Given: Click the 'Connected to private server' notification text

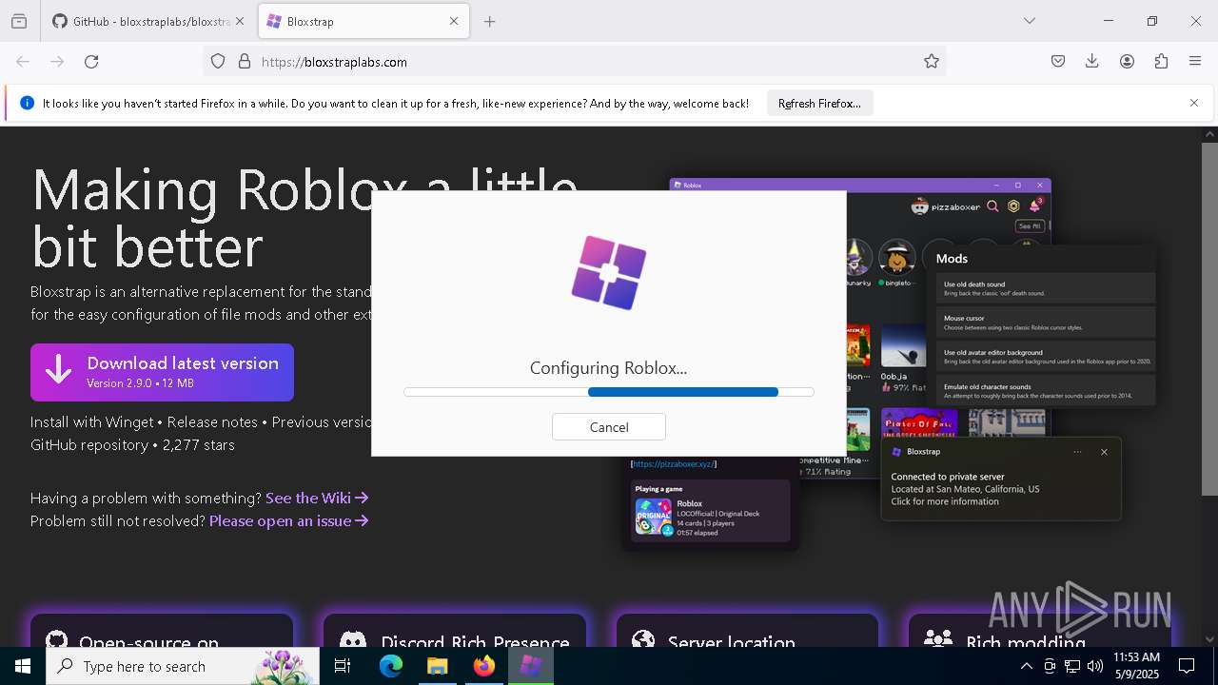Looking at the screenshot, I should (948, 477).
